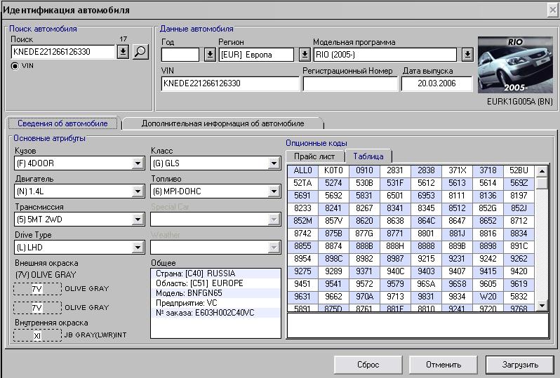Click the magnifier search button next to VIN search

tap(140, 51)
